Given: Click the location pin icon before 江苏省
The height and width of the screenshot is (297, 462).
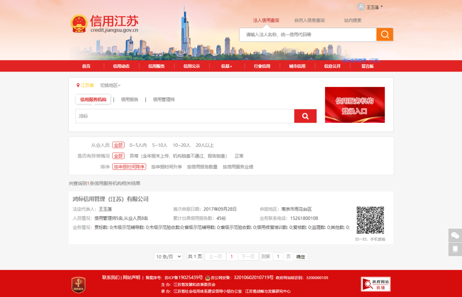Looking at the screenshot, I should pyautogui.click(x=78, y=86).
